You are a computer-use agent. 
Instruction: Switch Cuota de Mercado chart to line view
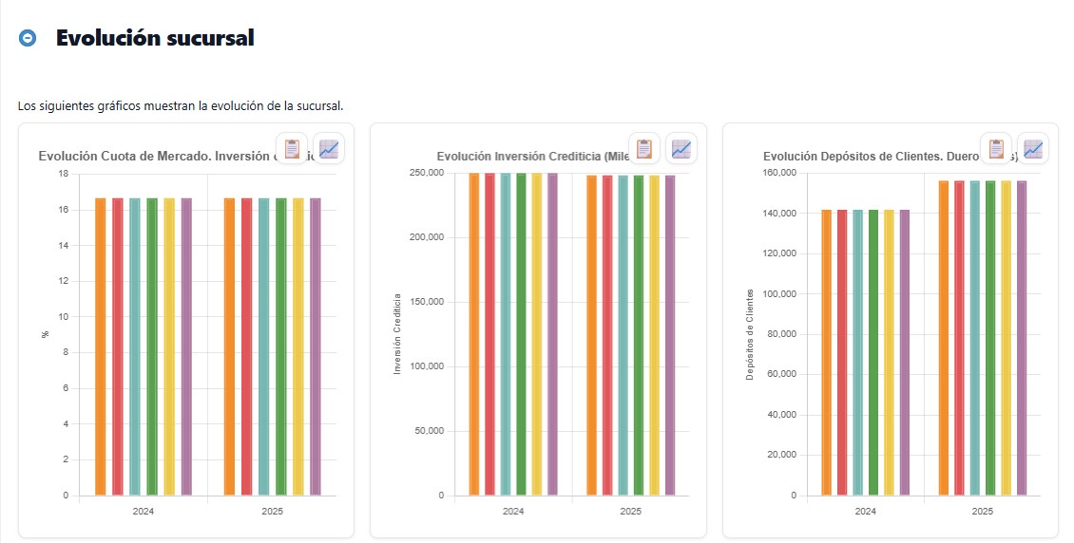329,148
